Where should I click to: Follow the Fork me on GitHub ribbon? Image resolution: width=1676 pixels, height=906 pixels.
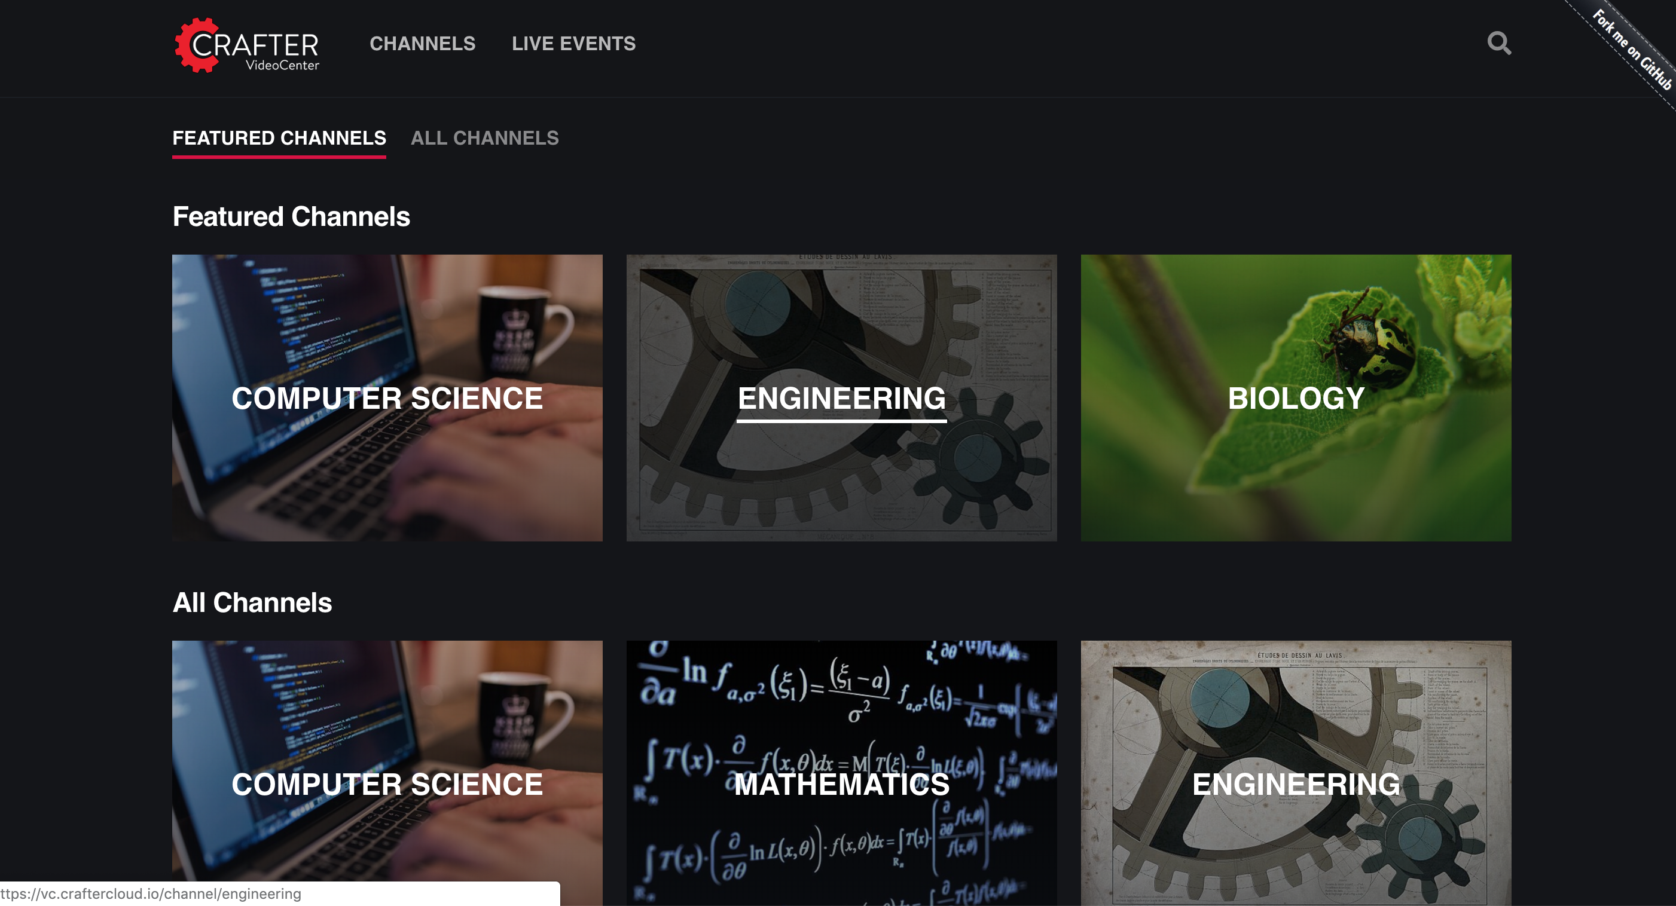click(x=1631, y=50)
